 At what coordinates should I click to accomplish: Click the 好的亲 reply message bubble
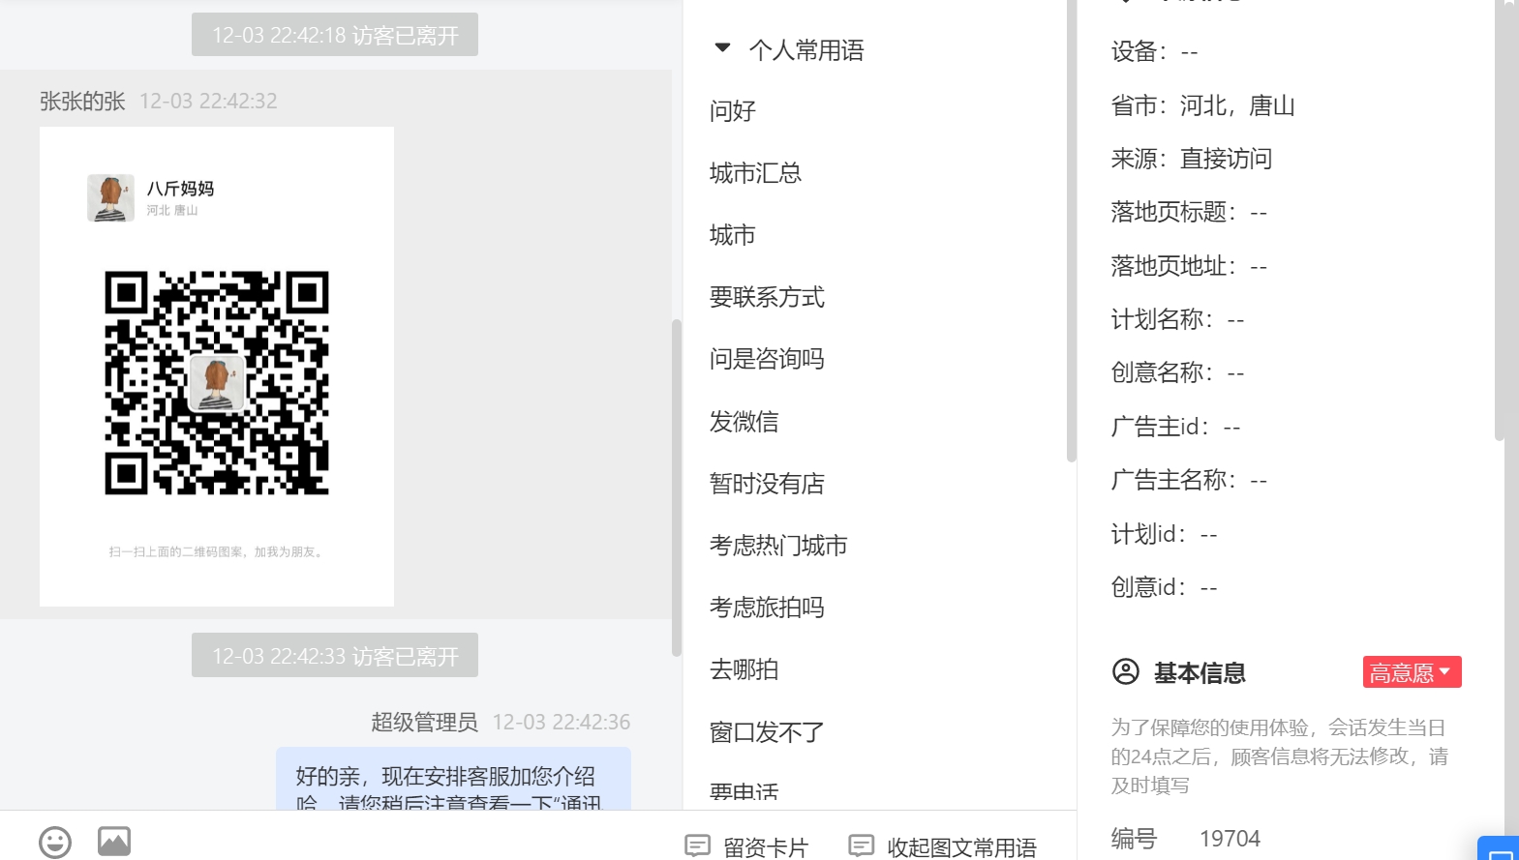click(453, 779)
